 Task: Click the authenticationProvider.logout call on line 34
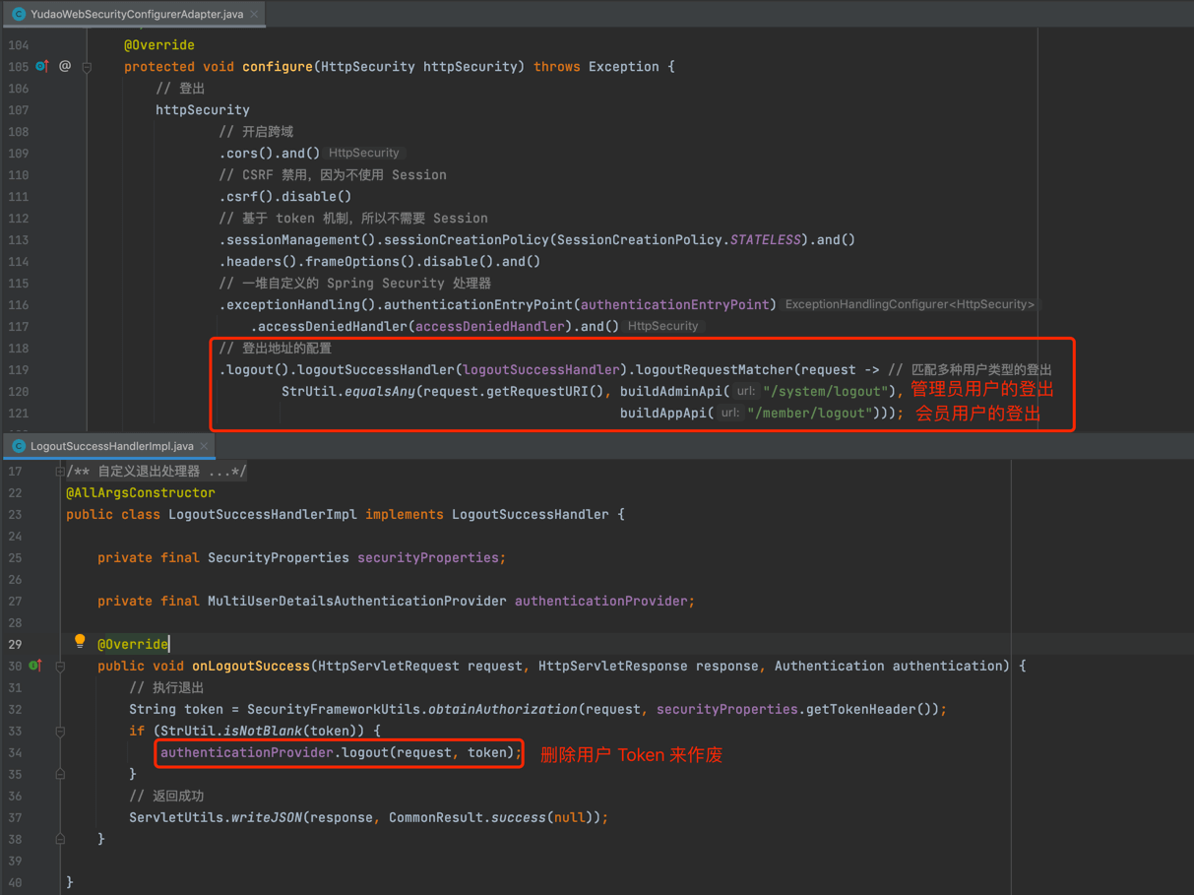click(340, 753)
